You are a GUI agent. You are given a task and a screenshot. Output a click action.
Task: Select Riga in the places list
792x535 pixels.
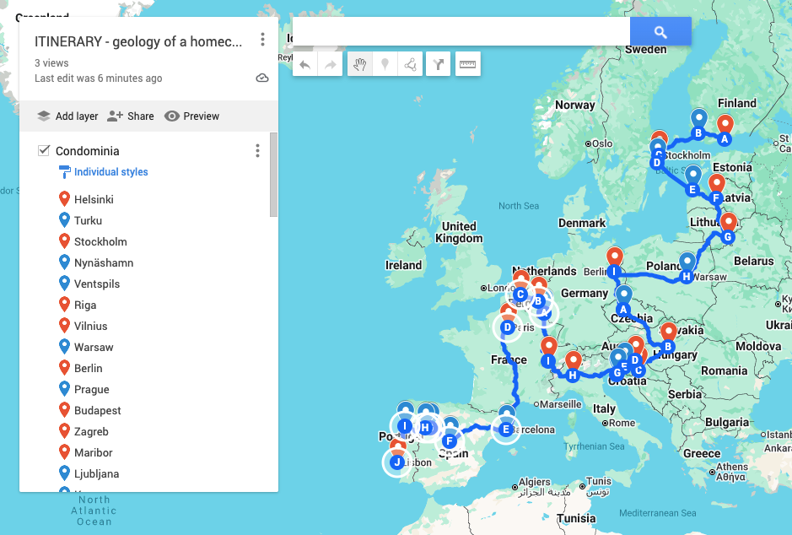(x=85, y=305)
